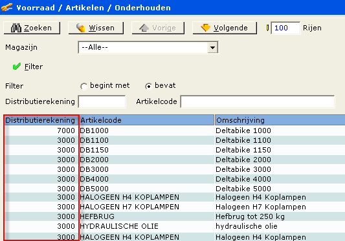Sort by Artikelcode column header

146,120
